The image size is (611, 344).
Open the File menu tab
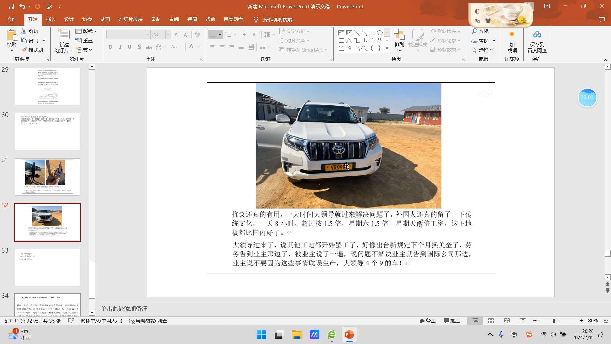point(12,19)
